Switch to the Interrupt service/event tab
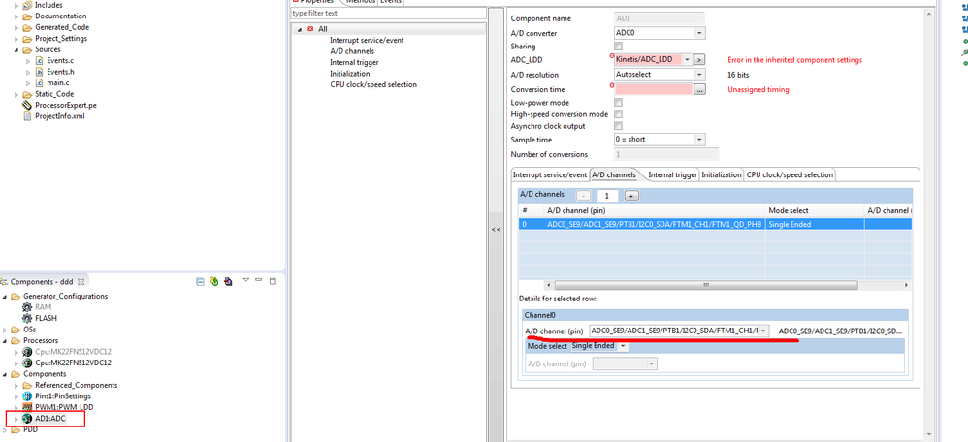Viewport: 968px width, 442px height. 549,174
